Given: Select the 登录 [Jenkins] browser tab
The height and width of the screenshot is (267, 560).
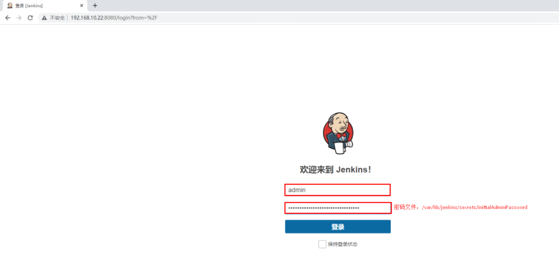Looking at the screenshot, I should (45, 6).
